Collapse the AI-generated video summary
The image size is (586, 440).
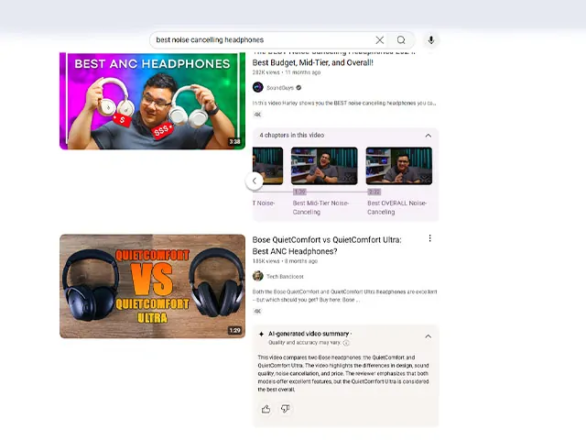click(428, 335)
